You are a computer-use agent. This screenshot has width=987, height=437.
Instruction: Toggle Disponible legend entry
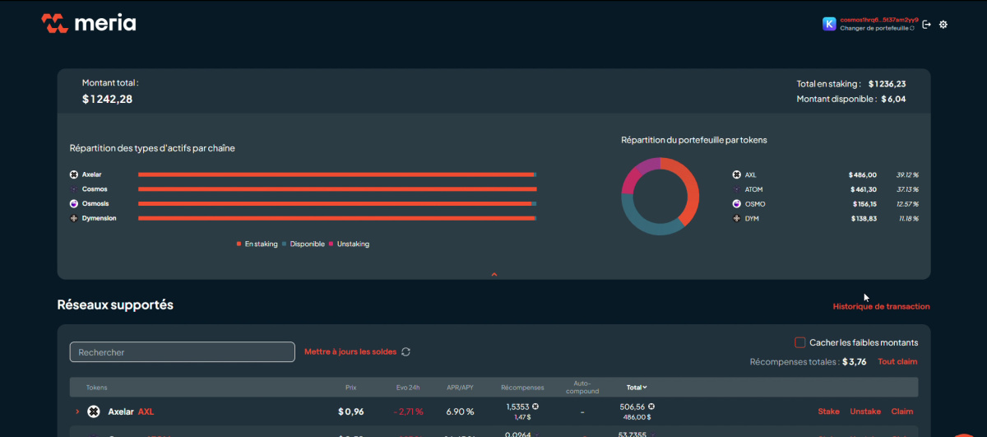304,244
